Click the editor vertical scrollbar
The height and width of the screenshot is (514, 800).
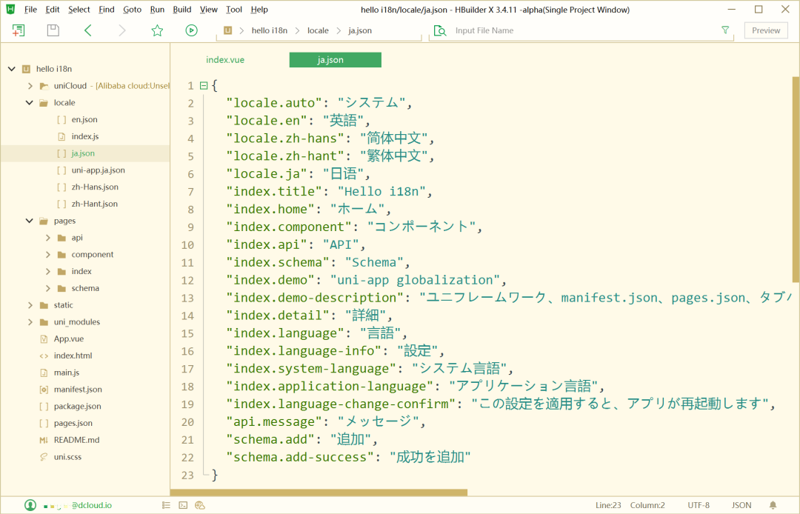pyautogui.click(x=796, y=179)
